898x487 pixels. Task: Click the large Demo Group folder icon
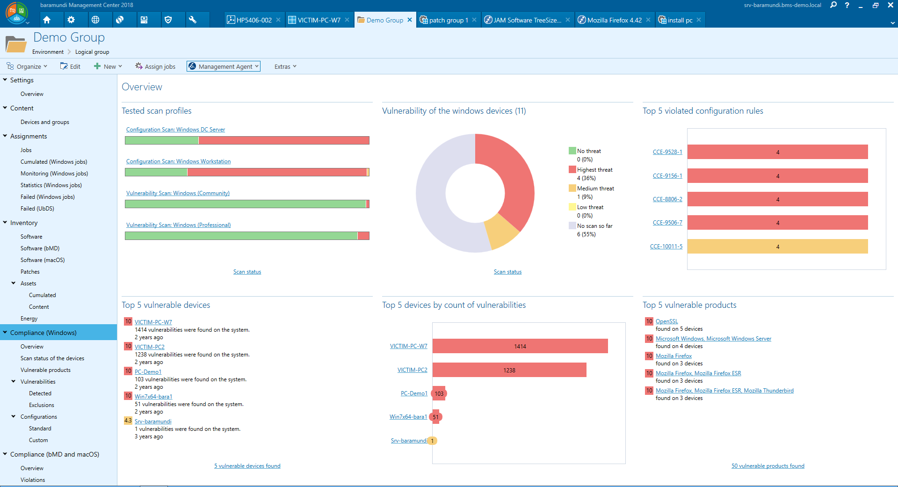[x=16, y=44]
